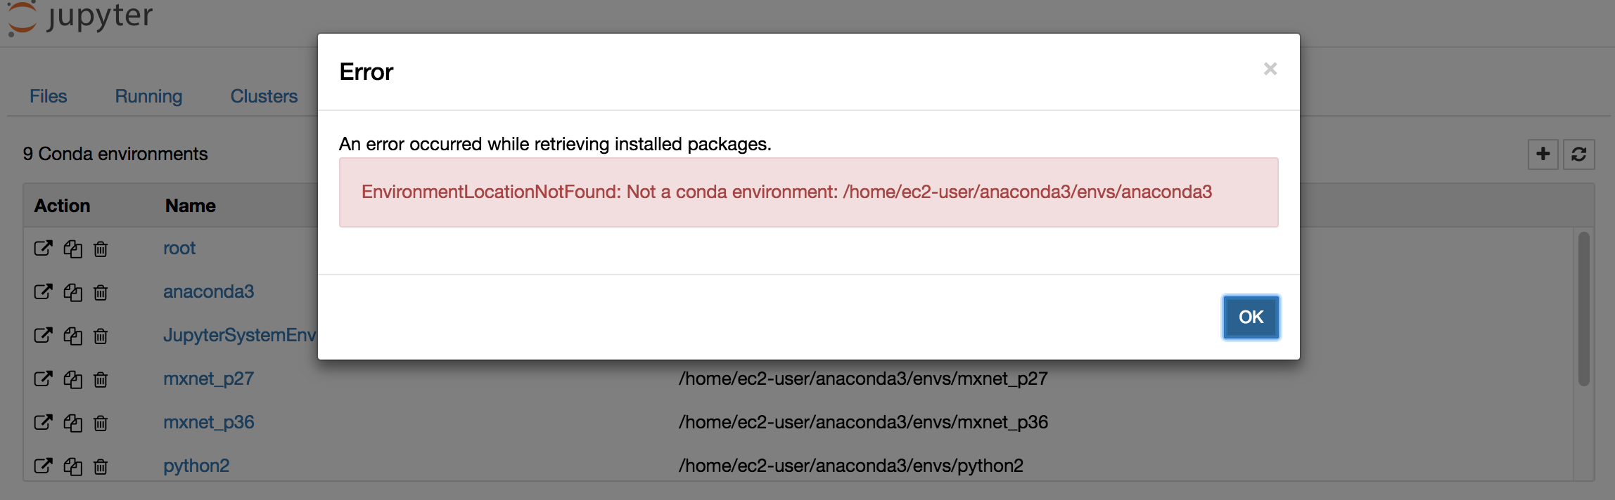
Task: Export the JupyterSystemEnv environment
Action: tap(43, 336)
